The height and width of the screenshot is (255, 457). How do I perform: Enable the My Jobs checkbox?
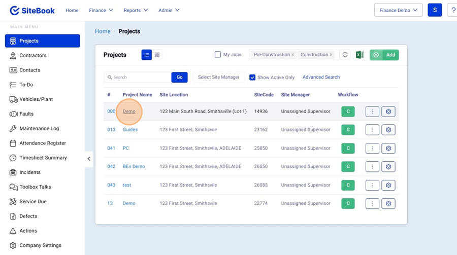click(x=218, y=55)
